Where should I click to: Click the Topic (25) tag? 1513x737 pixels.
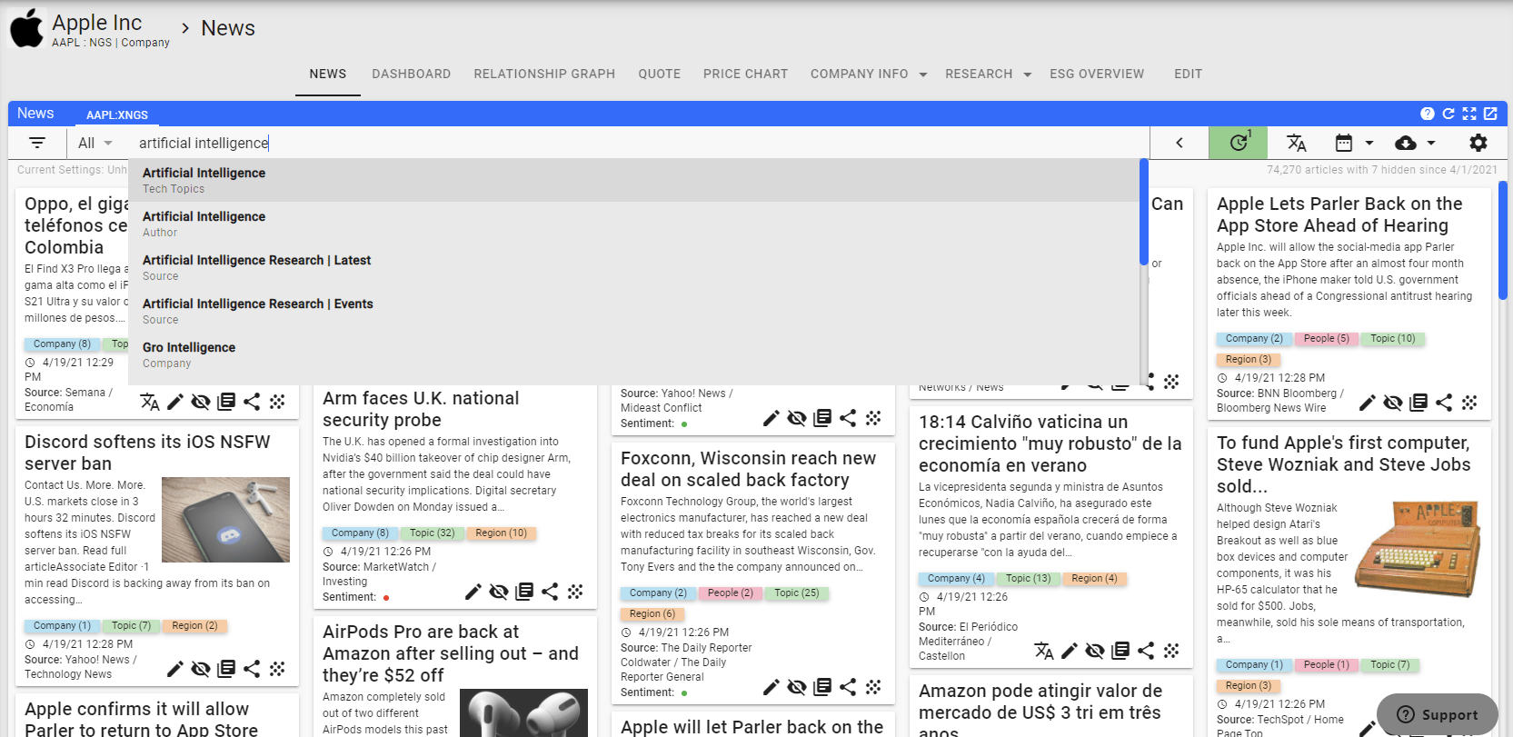click(x=796, y=593)
